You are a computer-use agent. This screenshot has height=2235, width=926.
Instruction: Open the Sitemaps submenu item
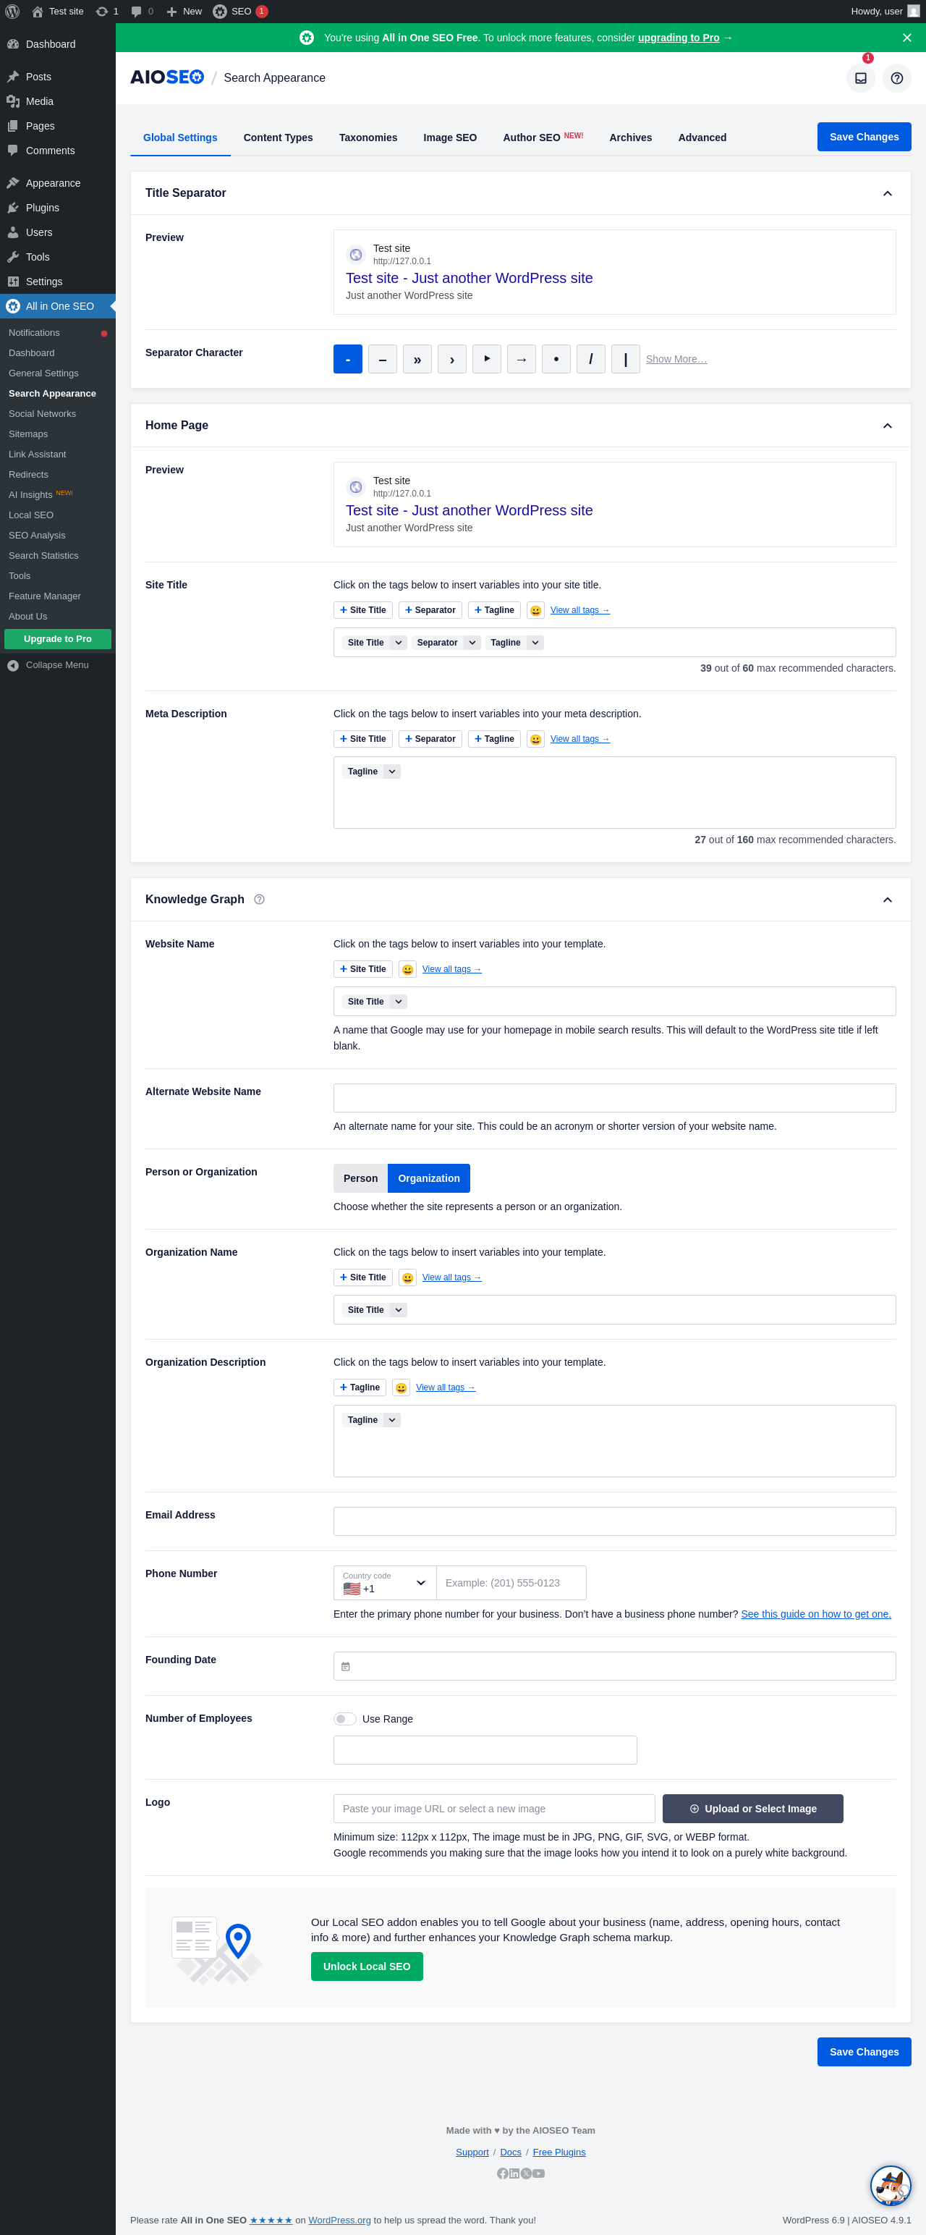pos(29,434)
